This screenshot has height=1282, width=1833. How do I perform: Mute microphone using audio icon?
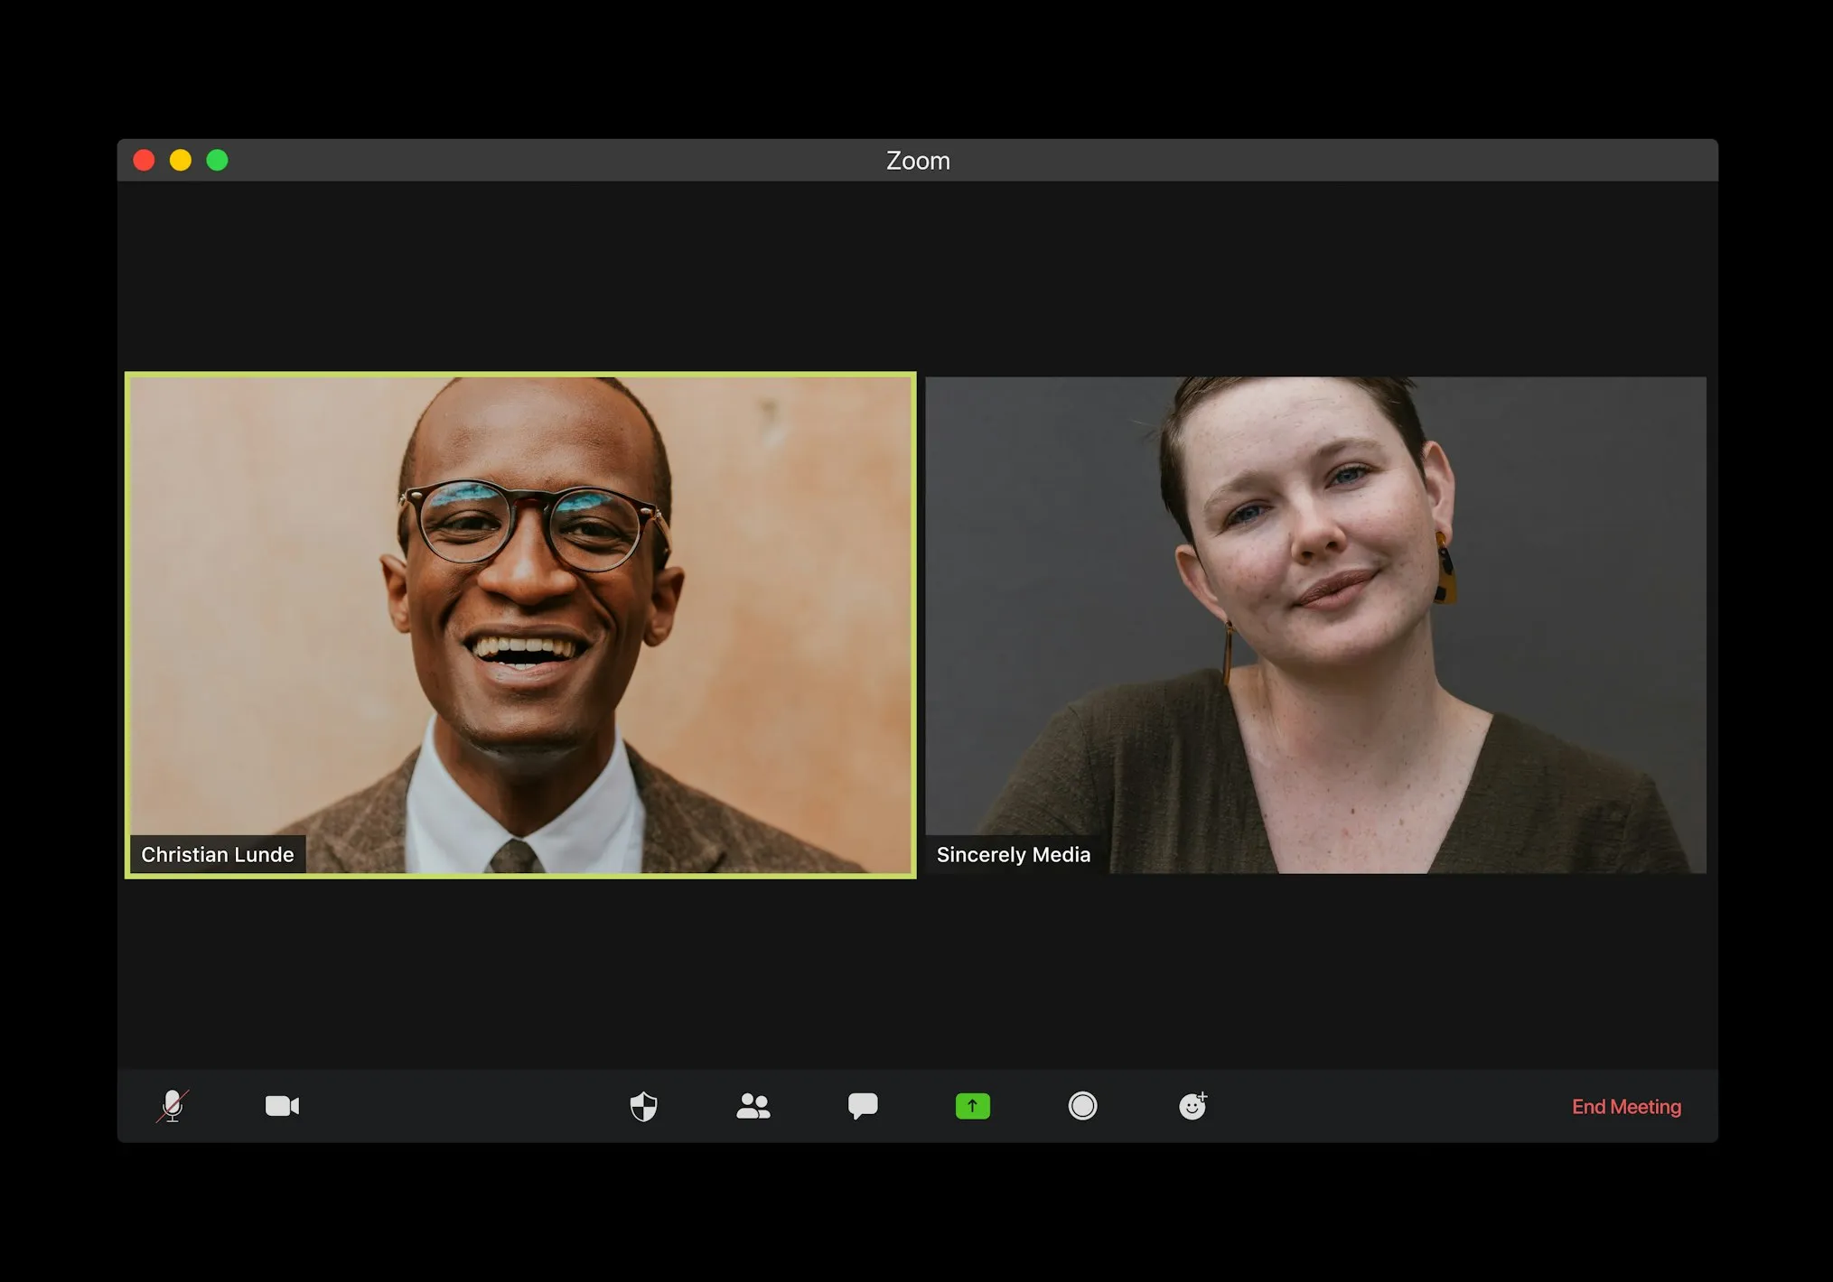(x=172, y=1107)
